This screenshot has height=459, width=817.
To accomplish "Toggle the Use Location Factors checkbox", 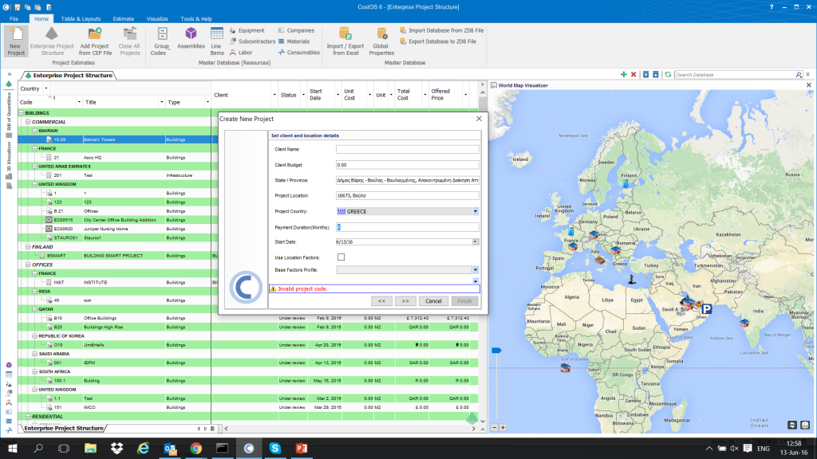I will (x=341, y=257).
